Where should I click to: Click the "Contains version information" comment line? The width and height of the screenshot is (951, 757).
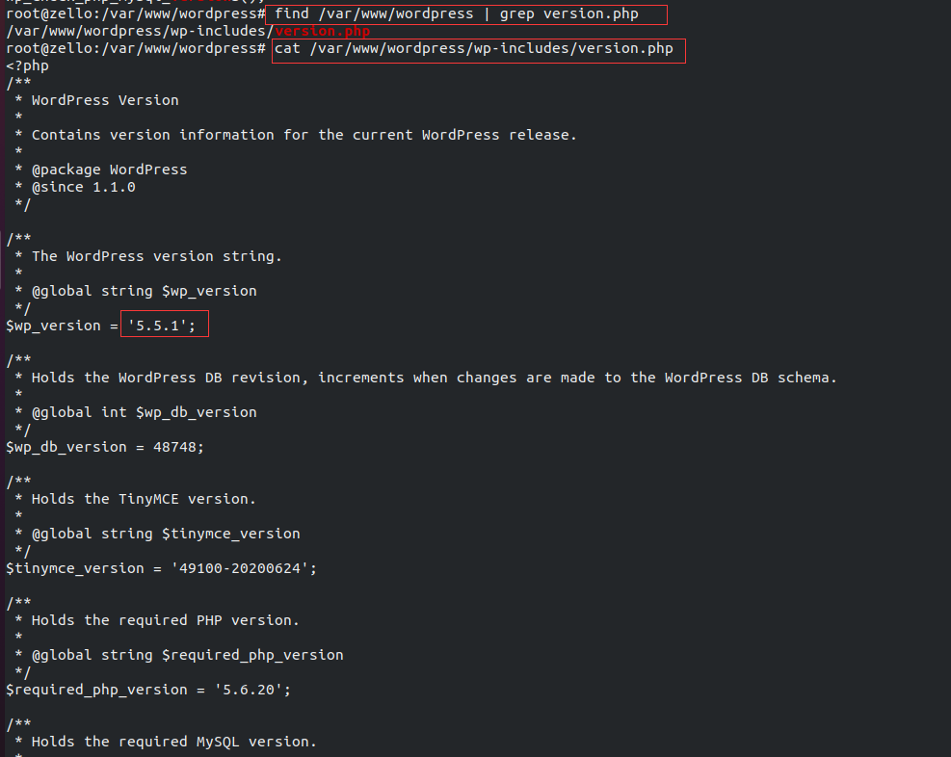click(x=304, y=135)
